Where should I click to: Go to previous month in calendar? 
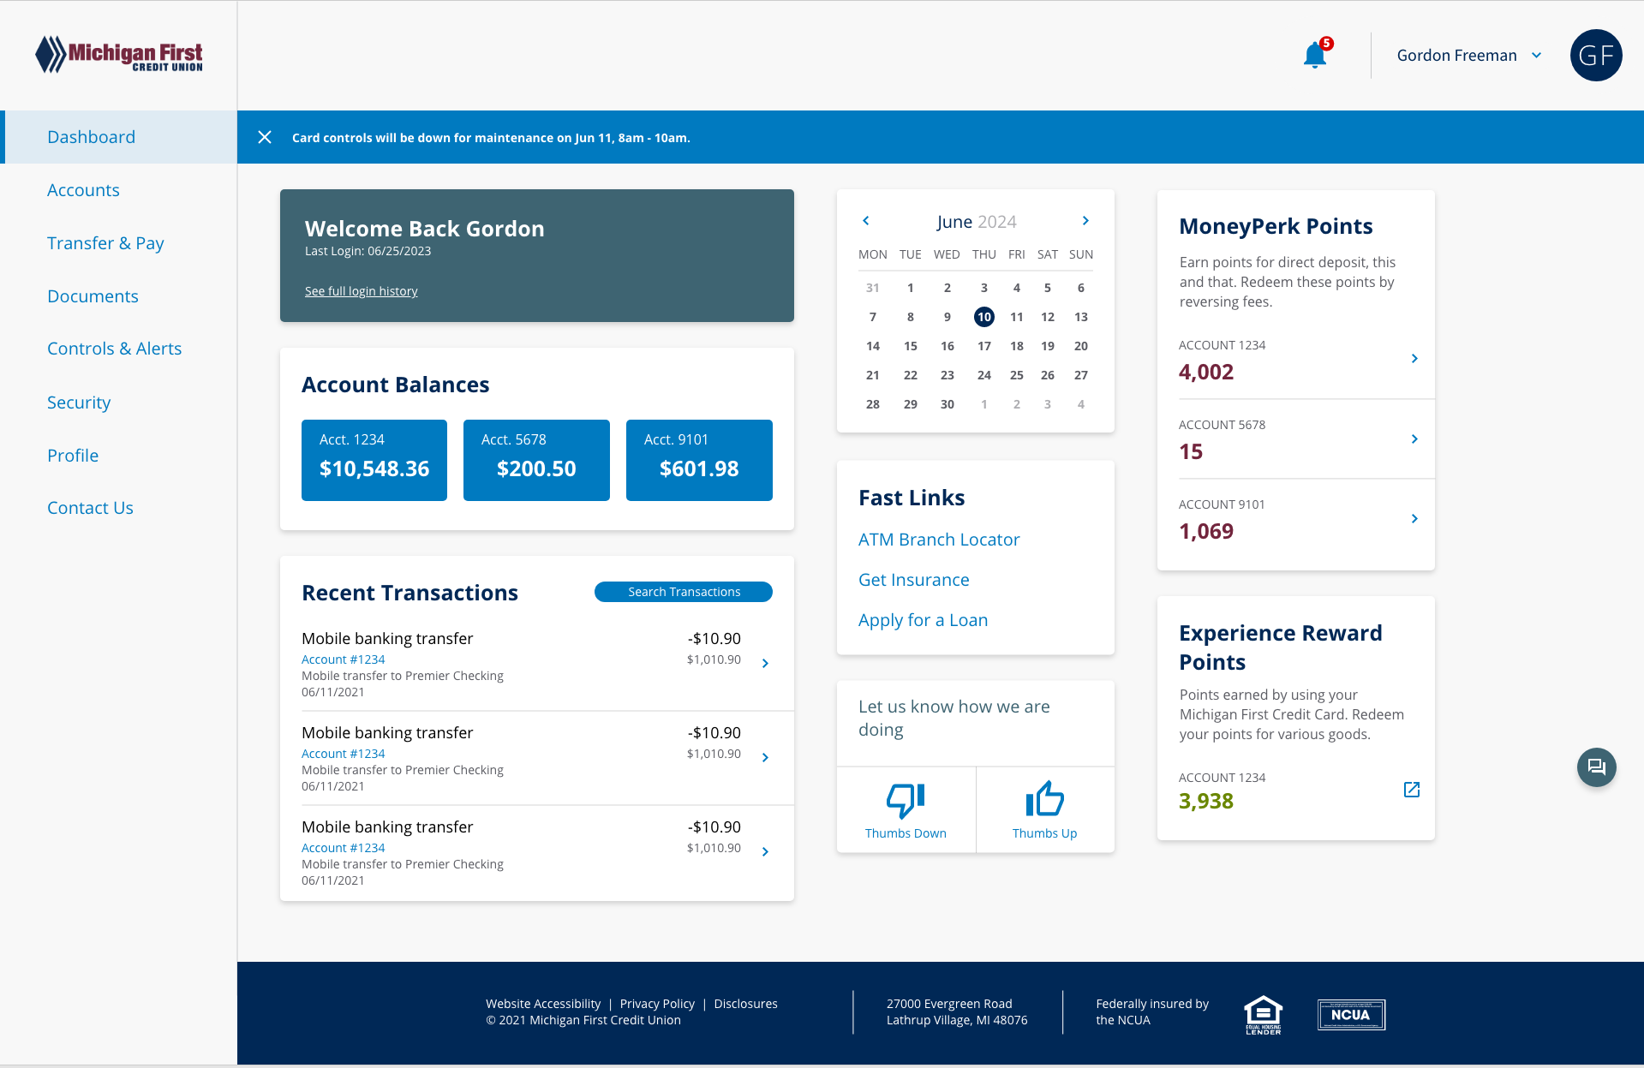click(x=866, y=221)
